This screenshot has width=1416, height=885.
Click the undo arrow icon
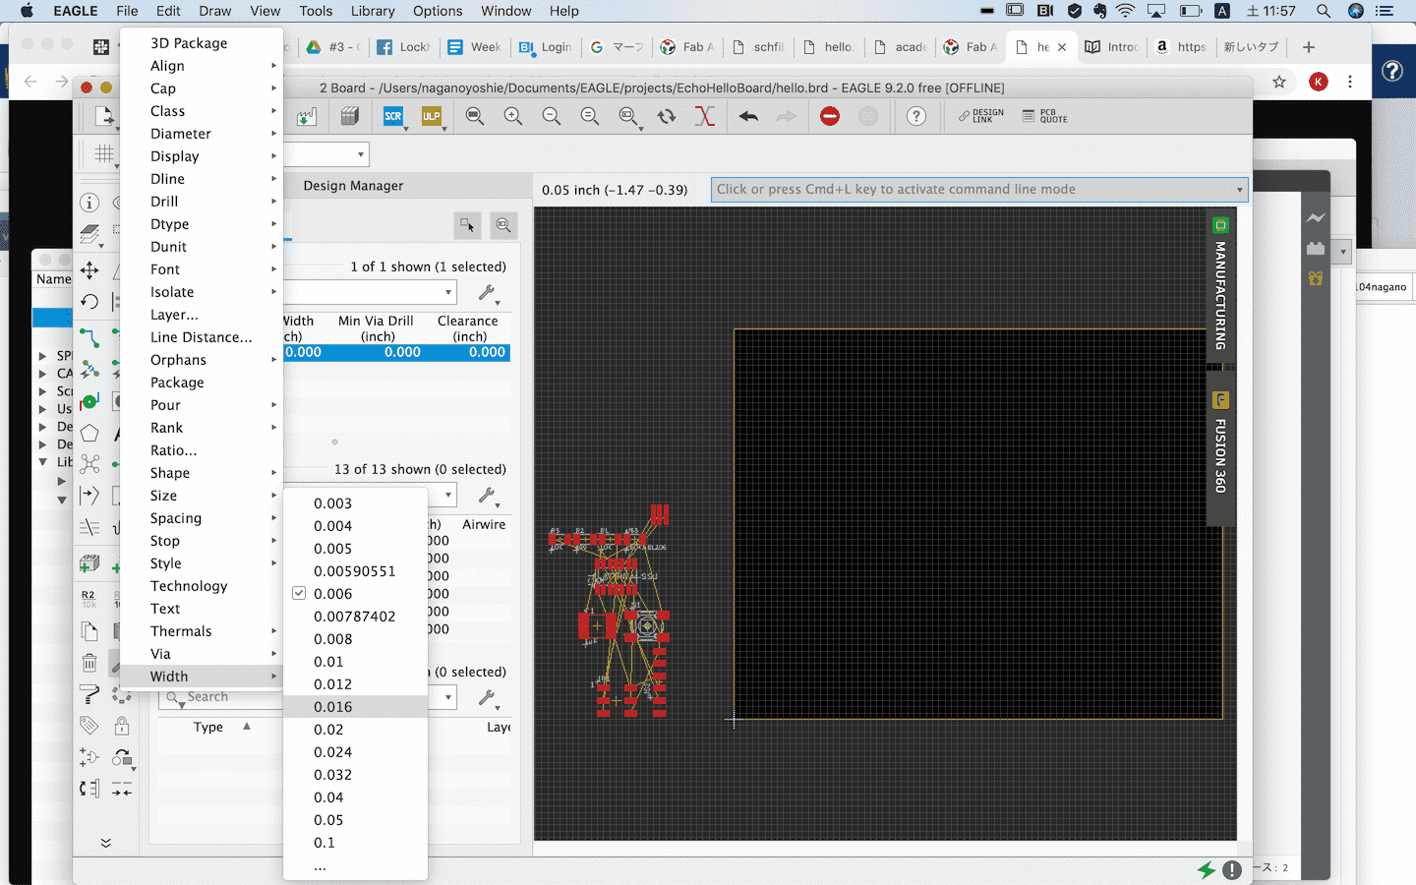point(748,116)
